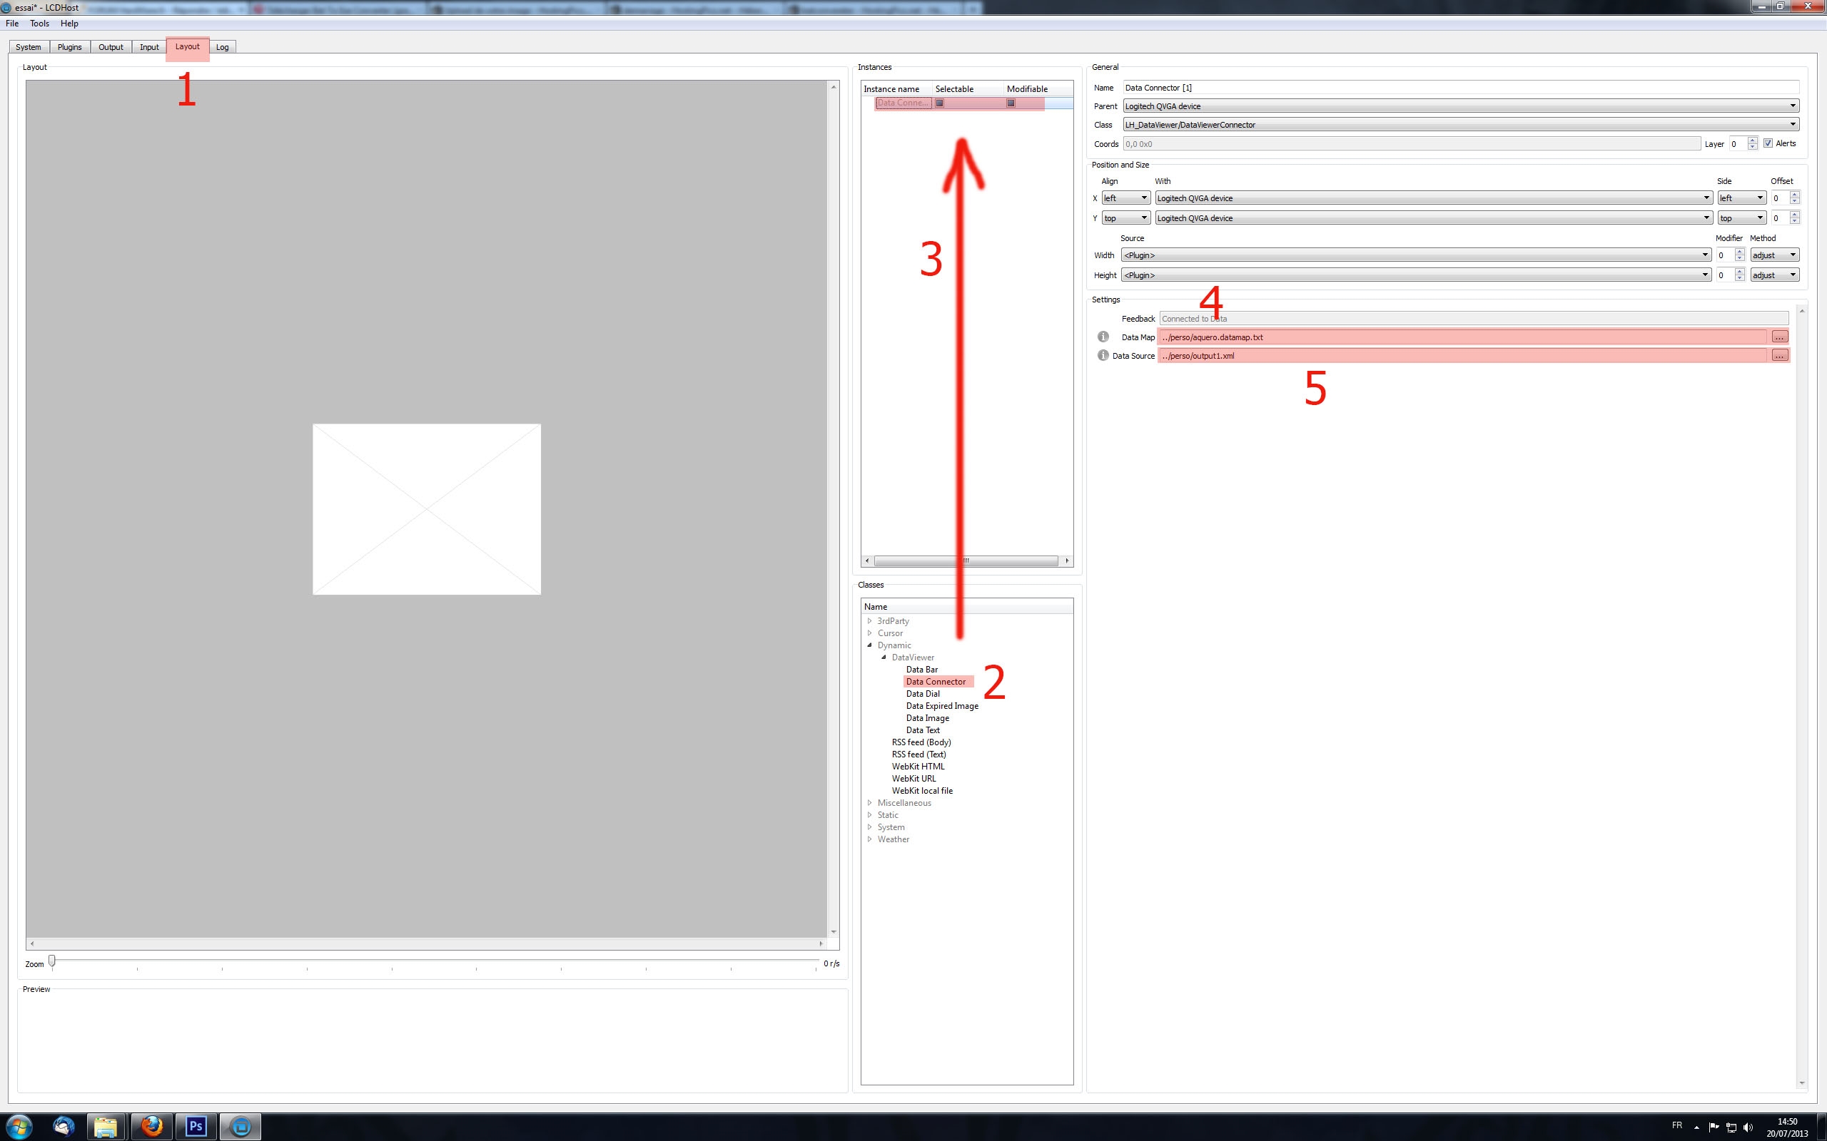Click the Windows Start button
This screenshot has height=1141, width=1827.
19,1127
